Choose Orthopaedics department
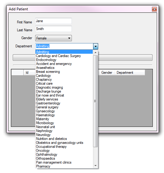 64,158
